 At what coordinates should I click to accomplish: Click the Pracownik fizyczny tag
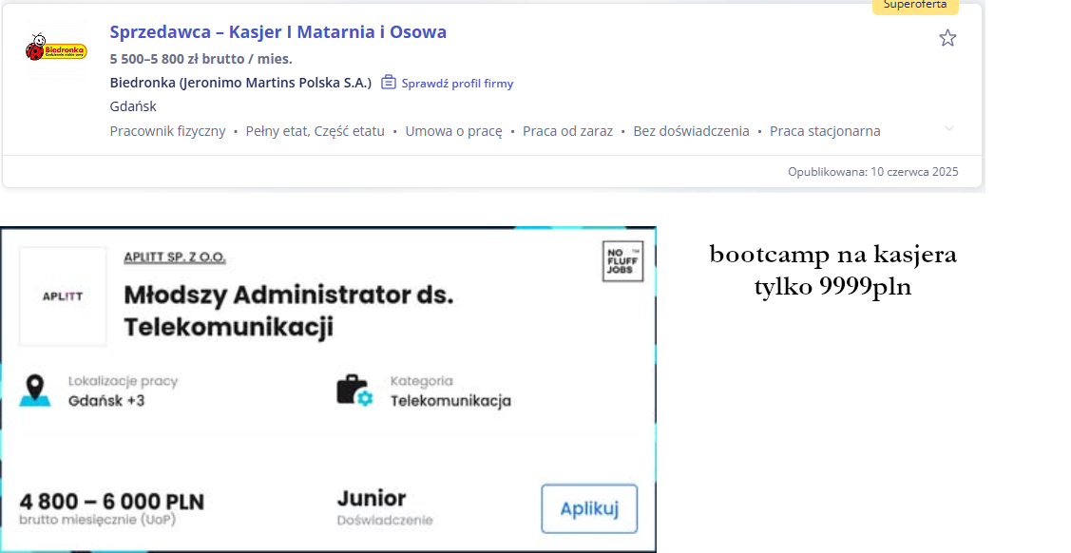[x=167, y=131]
